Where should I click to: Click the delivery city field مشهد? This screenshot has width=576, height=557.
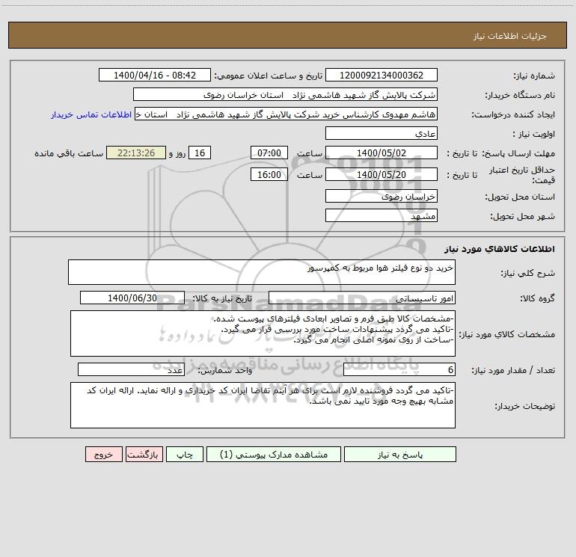coord(382,215)
